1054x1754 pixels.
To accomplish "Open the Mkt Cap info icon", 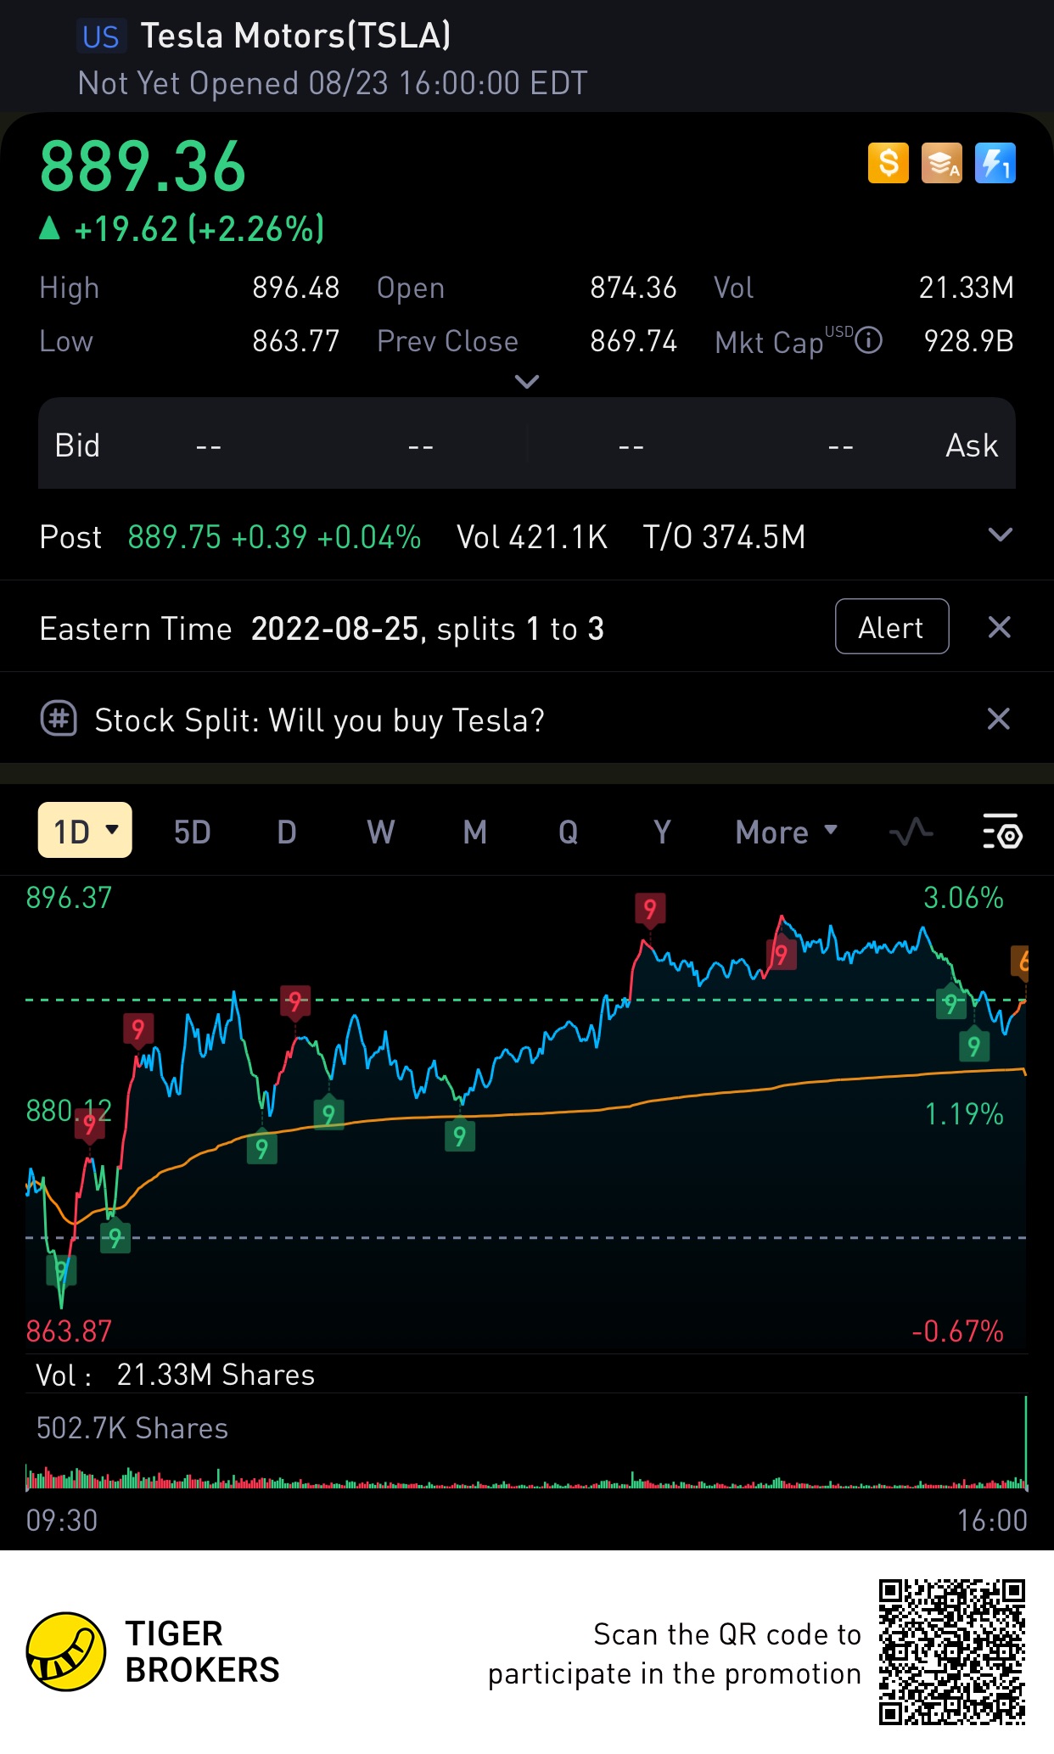I will (868, 341).
